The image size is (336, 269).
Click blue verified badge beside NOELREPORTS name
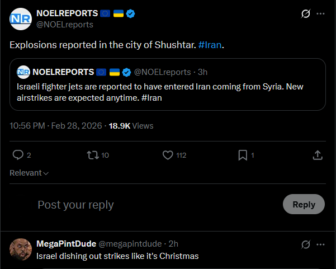click(x=130, y=13)
